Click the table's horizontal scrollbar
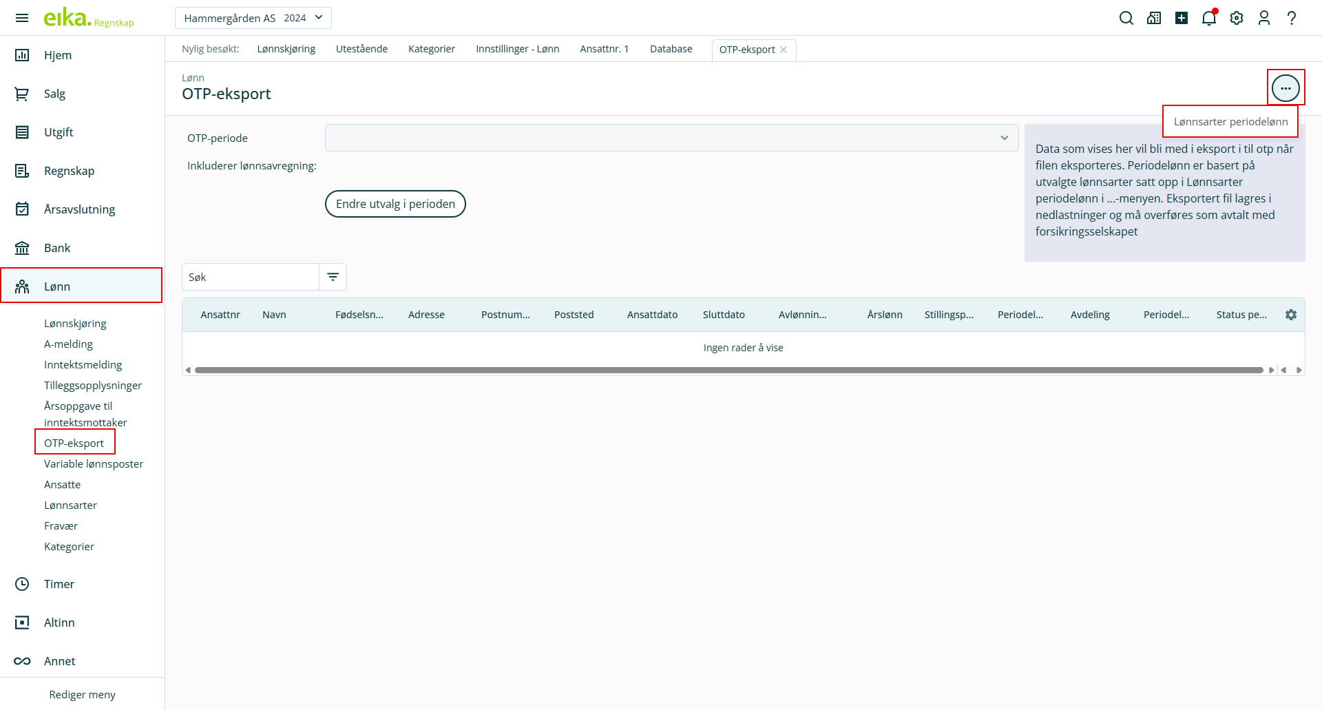The height and width of the screenshot is (710, 1322). [x=728, y=370]
